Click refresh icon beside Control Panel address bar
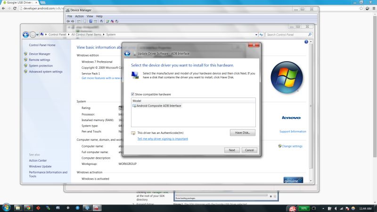 (x=261, y=34)
